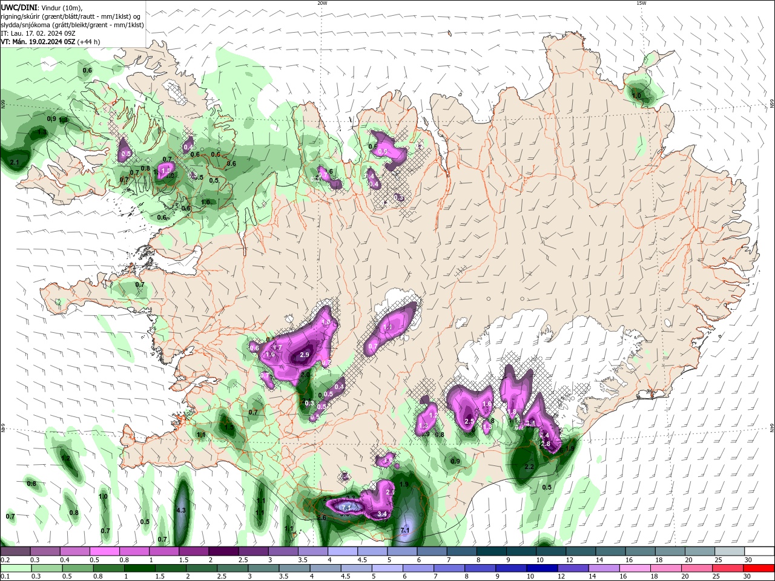Pick the upper legend swatch between 4 and 4.5
The image size is (775, 581).
point(343,551)
